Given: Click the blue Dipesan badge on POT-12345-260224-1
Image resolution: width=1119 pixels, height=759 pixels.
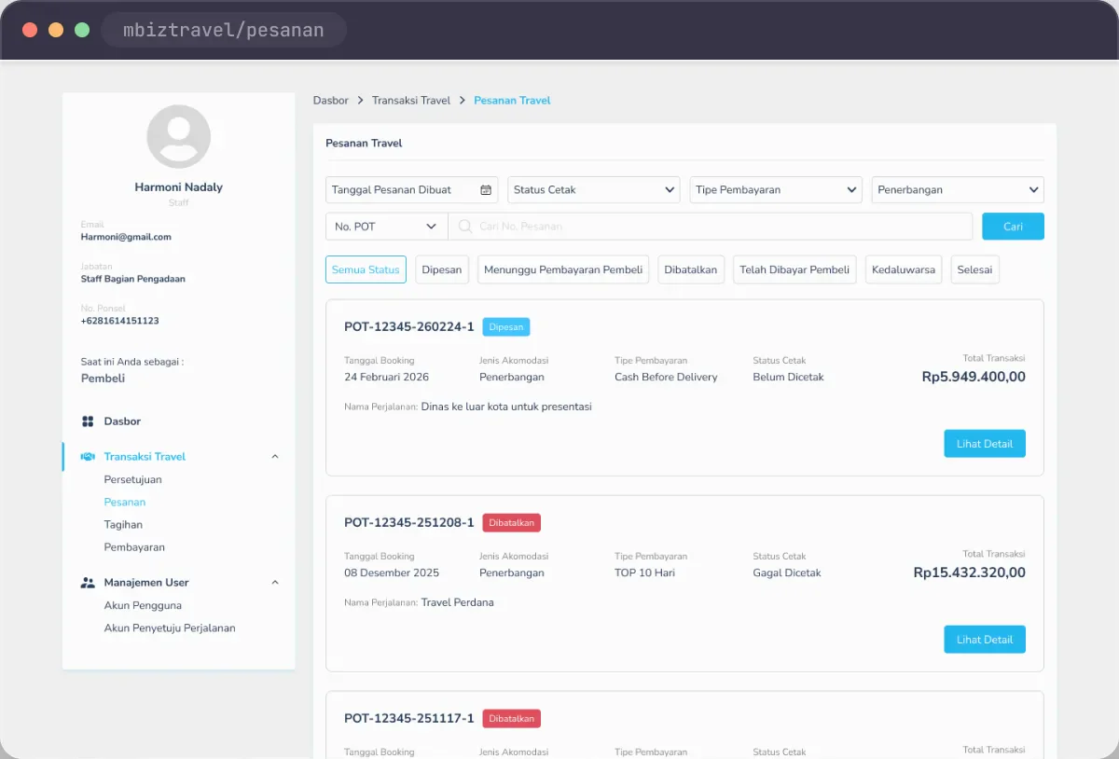Looking at the screenshot, I should 506,327.
